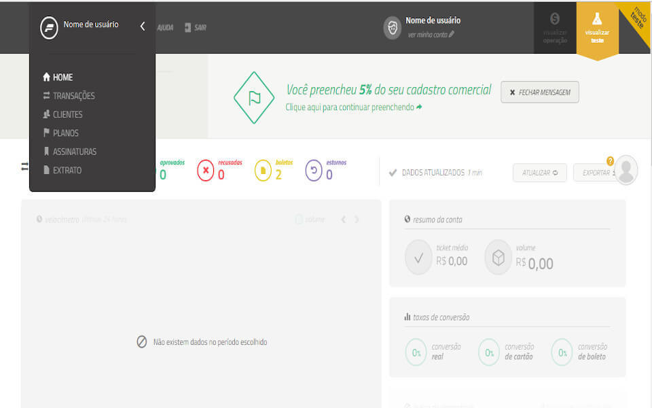Viewport: 652px width, 408px height.
Task: Open ASSINATURAS in the sidebar
Action: [70, 152]
